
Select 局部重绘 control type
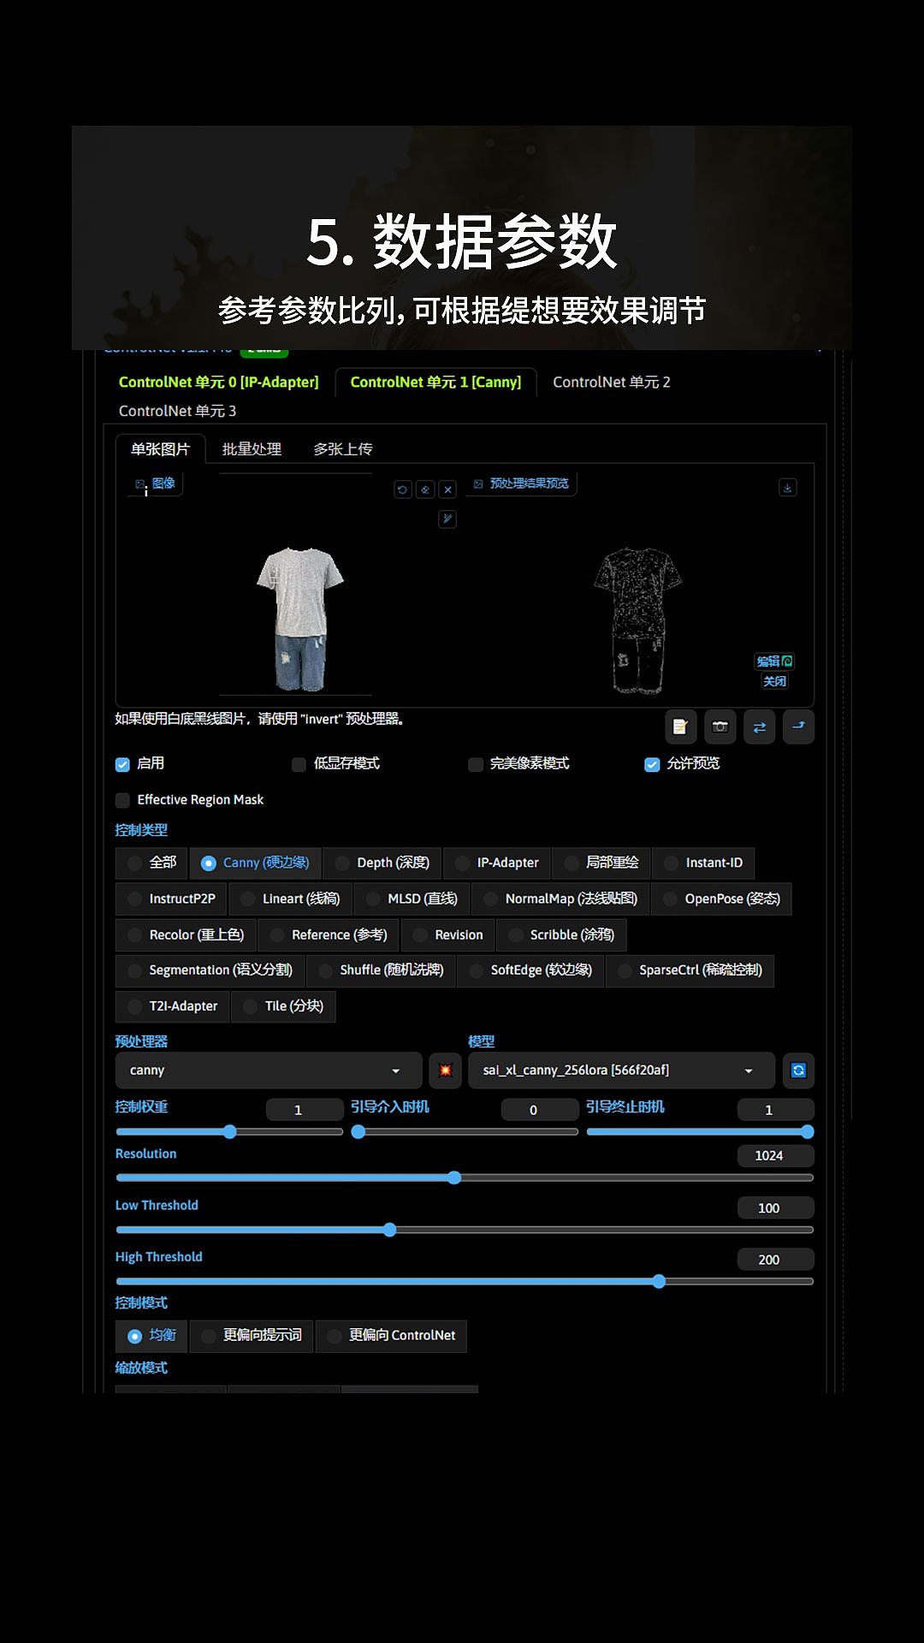601,863
